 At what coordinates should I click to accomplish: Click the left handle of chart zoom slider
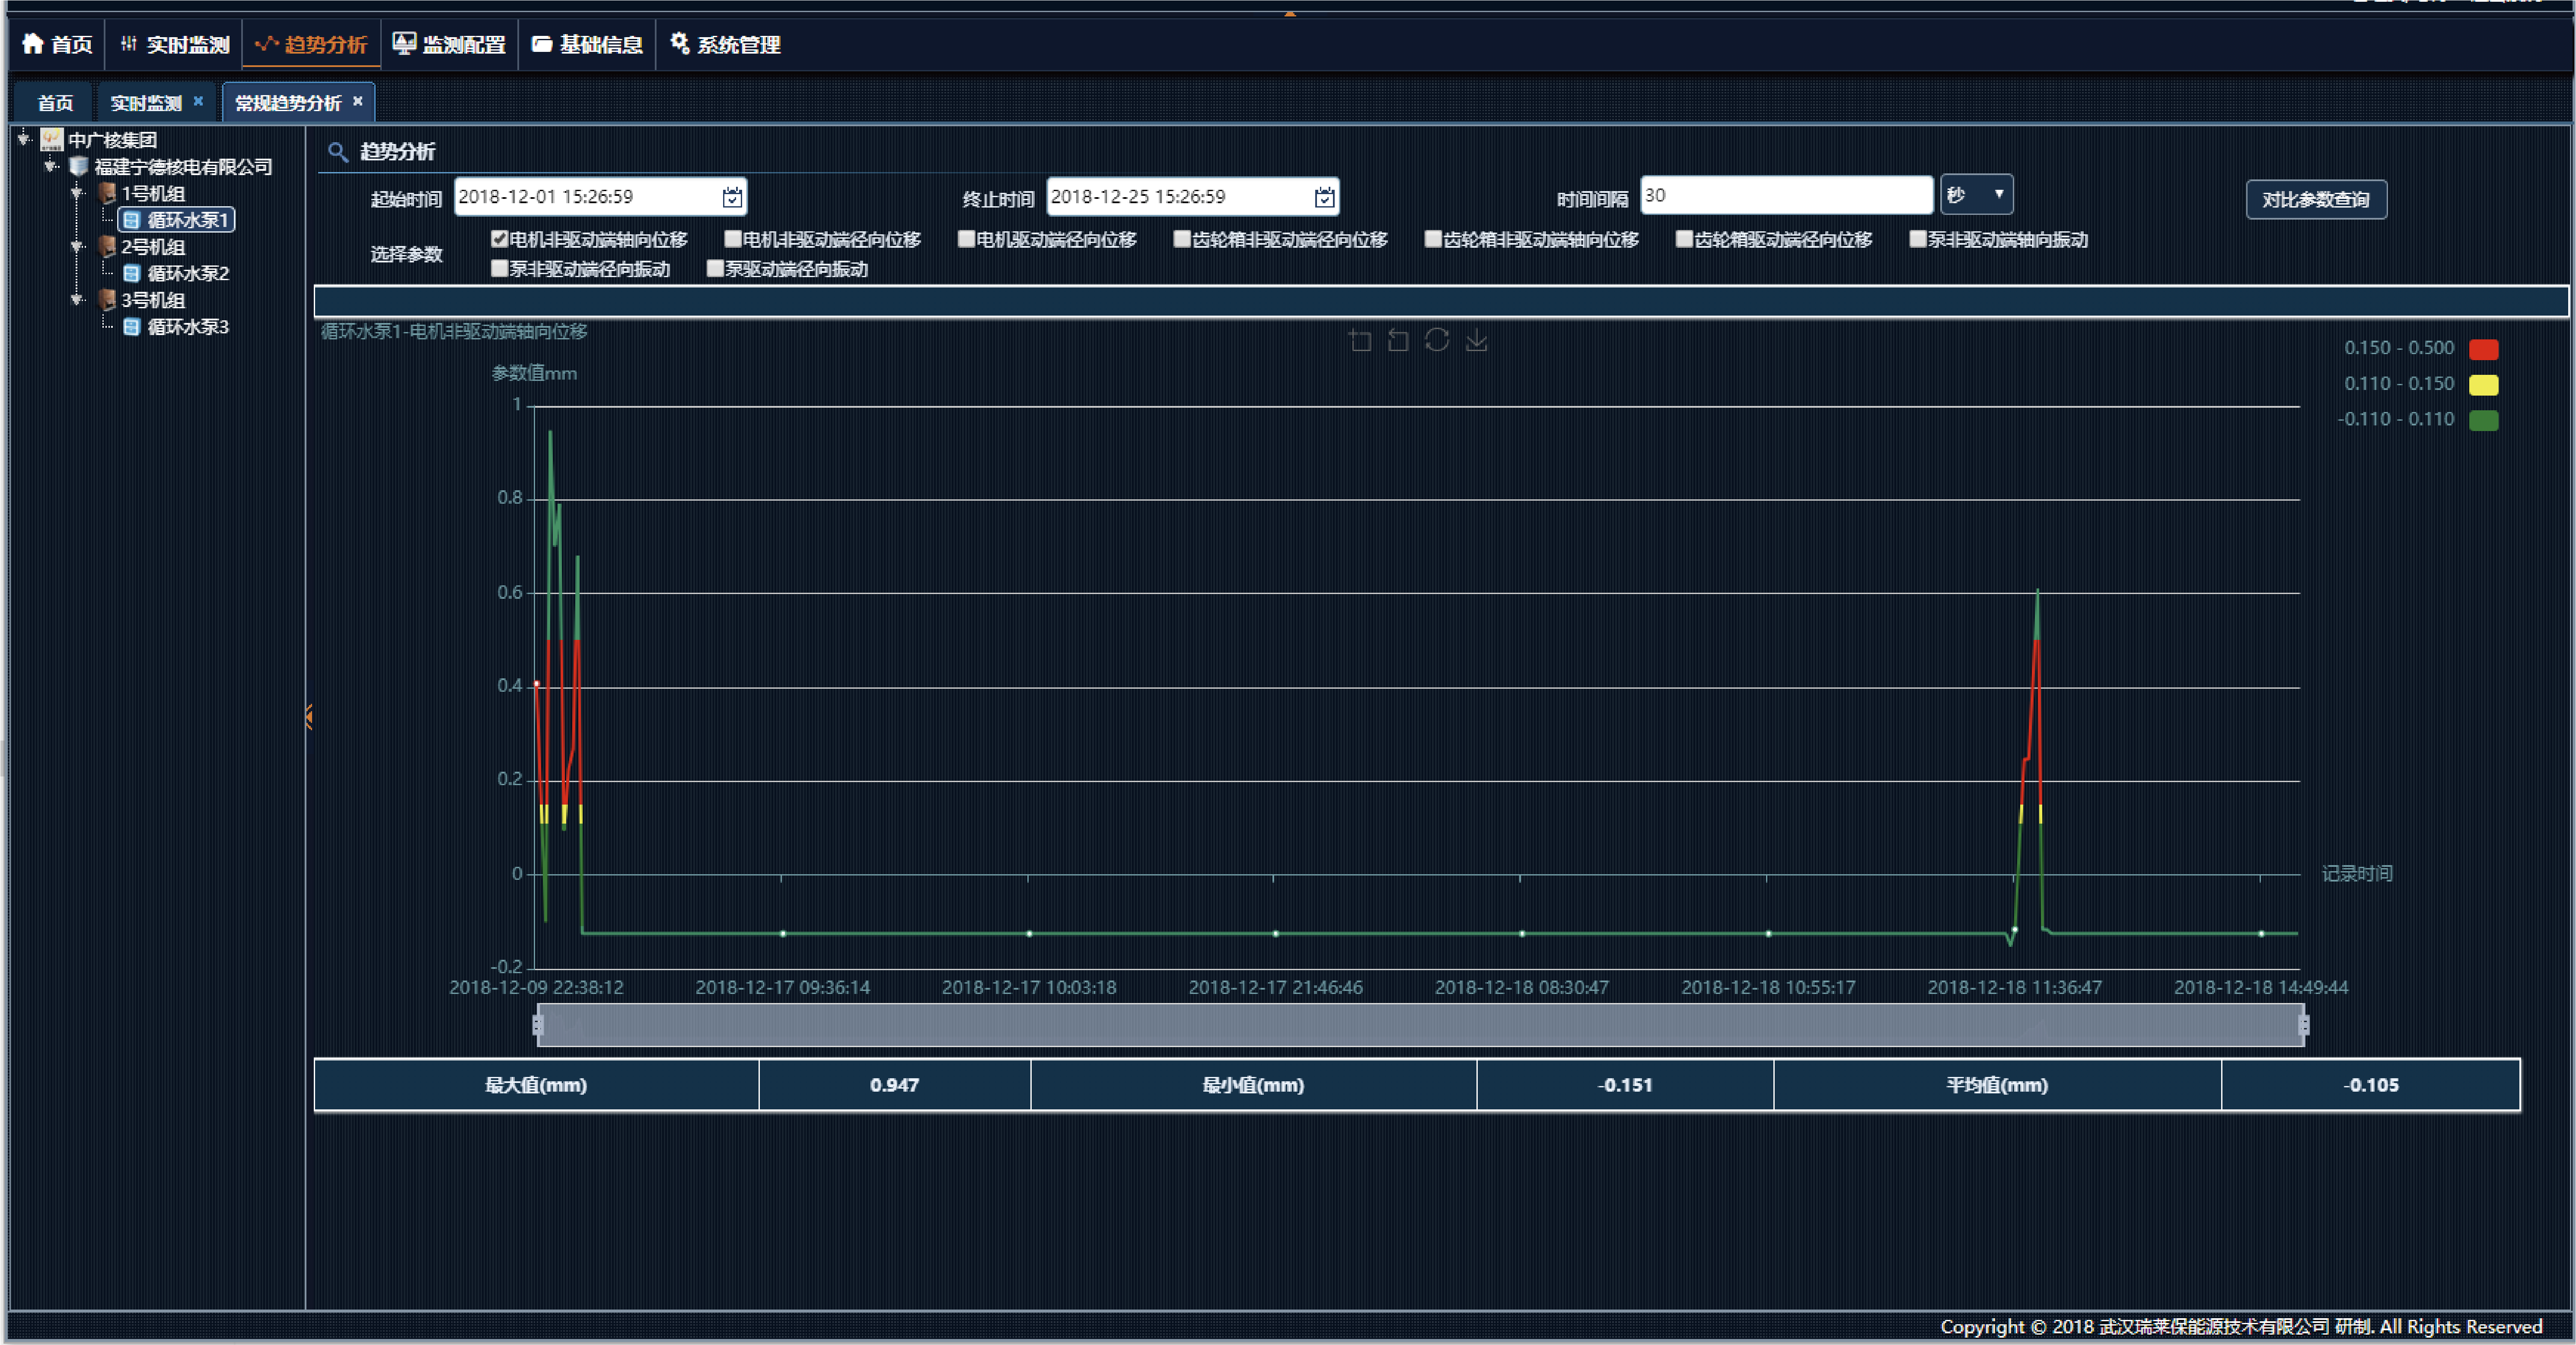(538, 1025)
